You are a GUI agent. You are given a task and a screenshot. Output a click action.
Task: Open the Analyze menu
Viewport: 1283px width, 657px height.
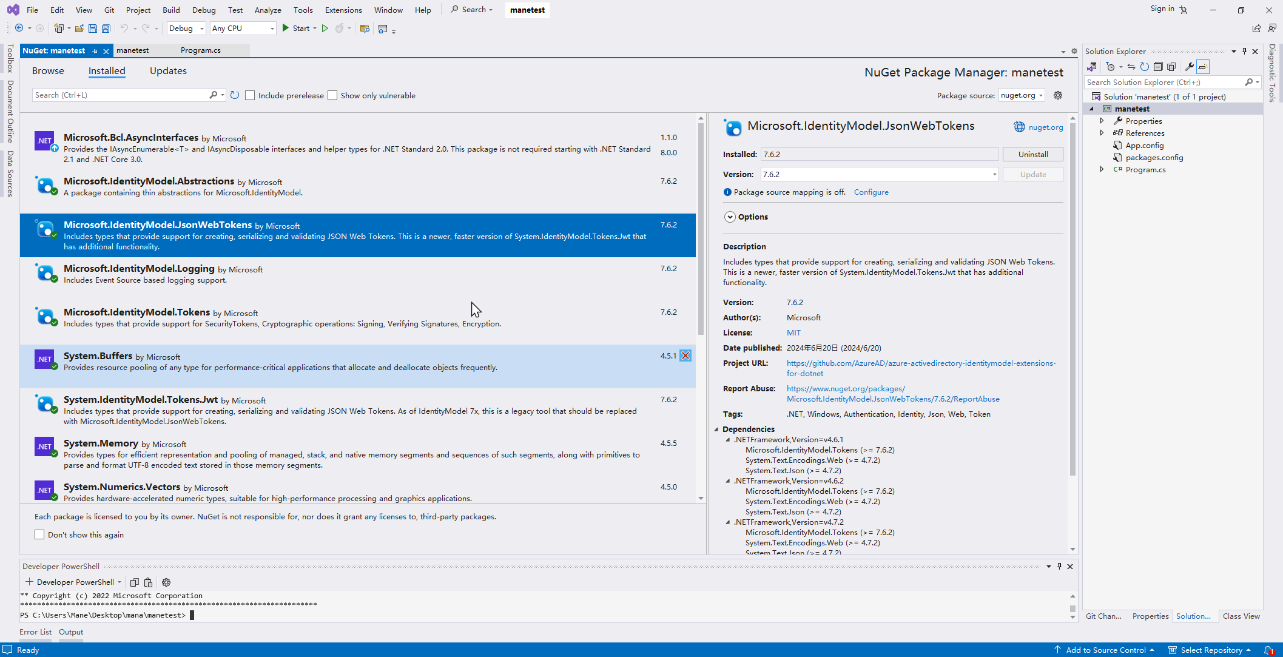point(268,10)
